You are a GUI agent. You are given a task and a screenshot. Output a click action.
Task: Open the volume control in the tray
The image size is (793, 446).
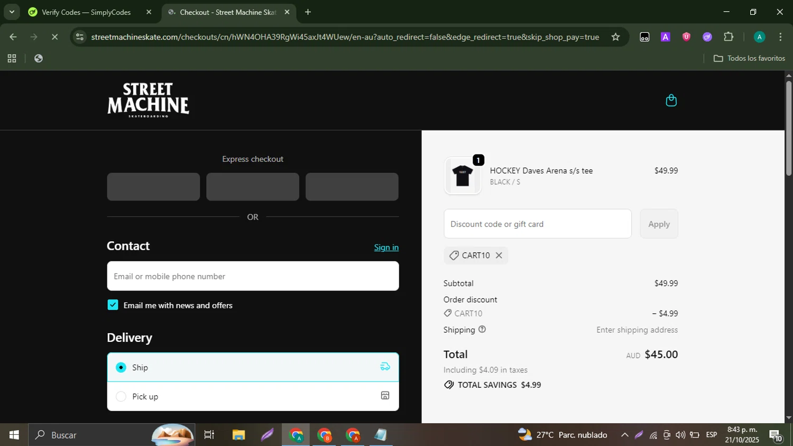tap(680, 435)
